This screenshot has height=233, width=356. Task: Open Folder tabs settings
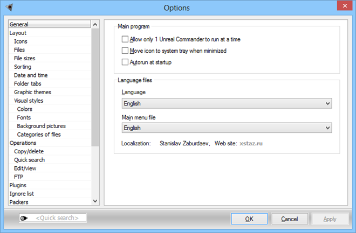[50, 83]
